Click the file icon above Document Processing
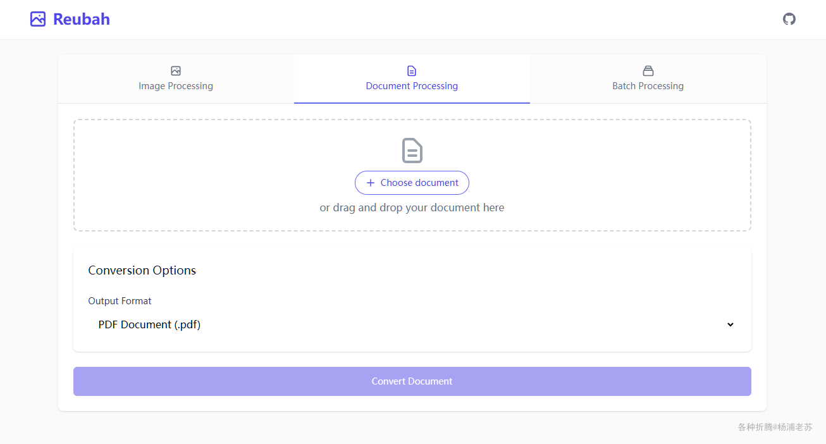This screenshot has height=444, width=826. [412, 71]
